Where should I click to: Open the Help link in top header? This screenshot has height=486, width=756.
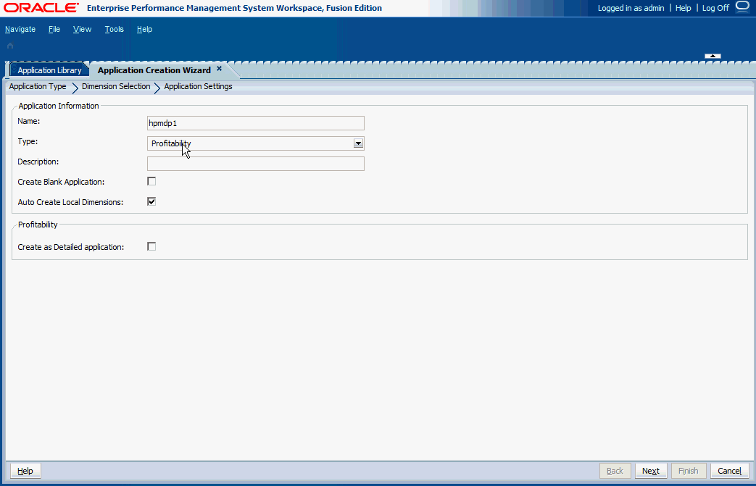point(684,8)
